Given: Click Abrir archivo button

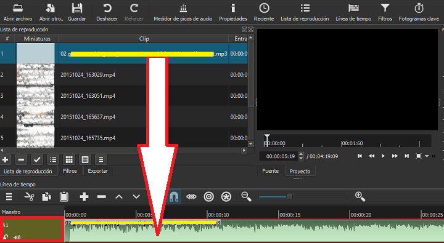Looking at the screenshot, I should click(18, 12).
